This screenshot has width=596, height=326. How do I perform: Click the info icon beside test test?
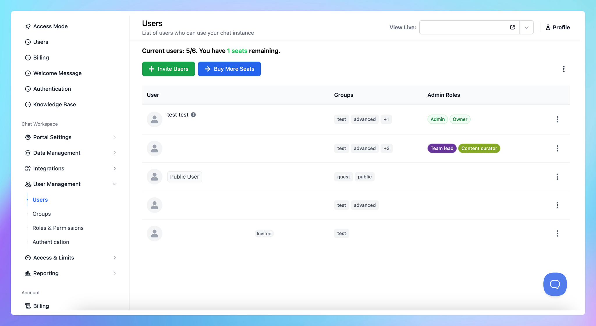[193, 115]
